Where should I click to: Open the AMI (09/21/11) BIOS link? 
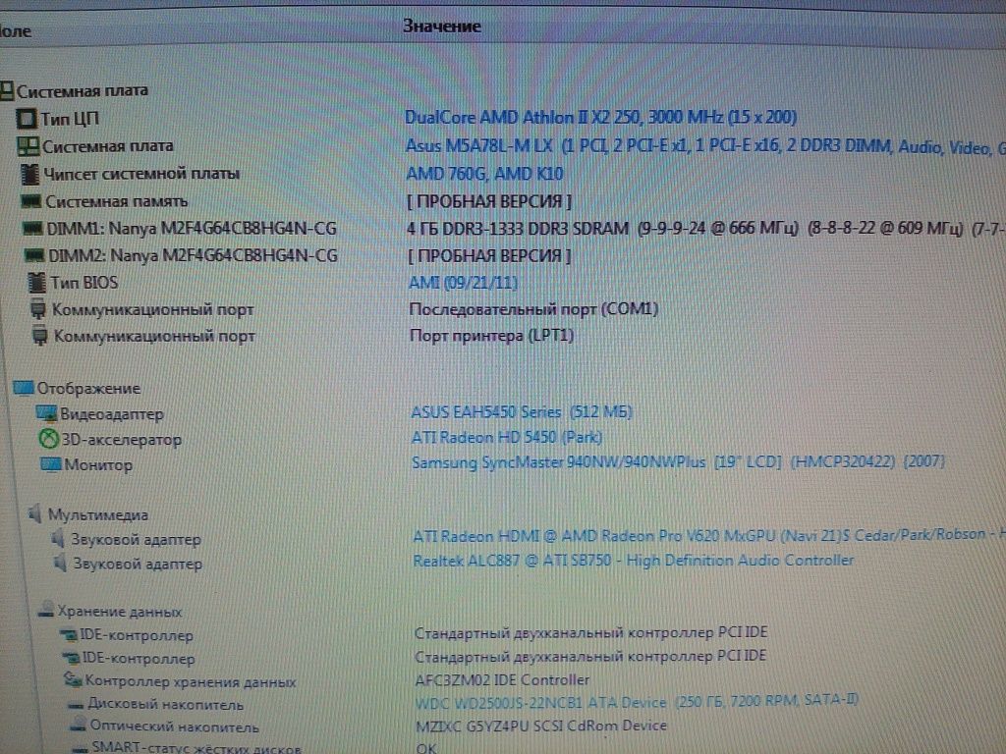point(463,283)
